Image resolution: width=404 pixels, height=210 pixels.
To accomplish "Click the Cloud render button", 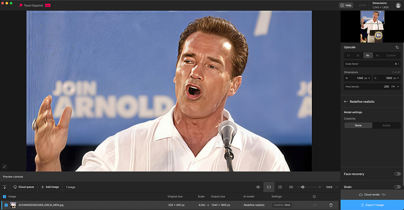I will click(372, 194).
